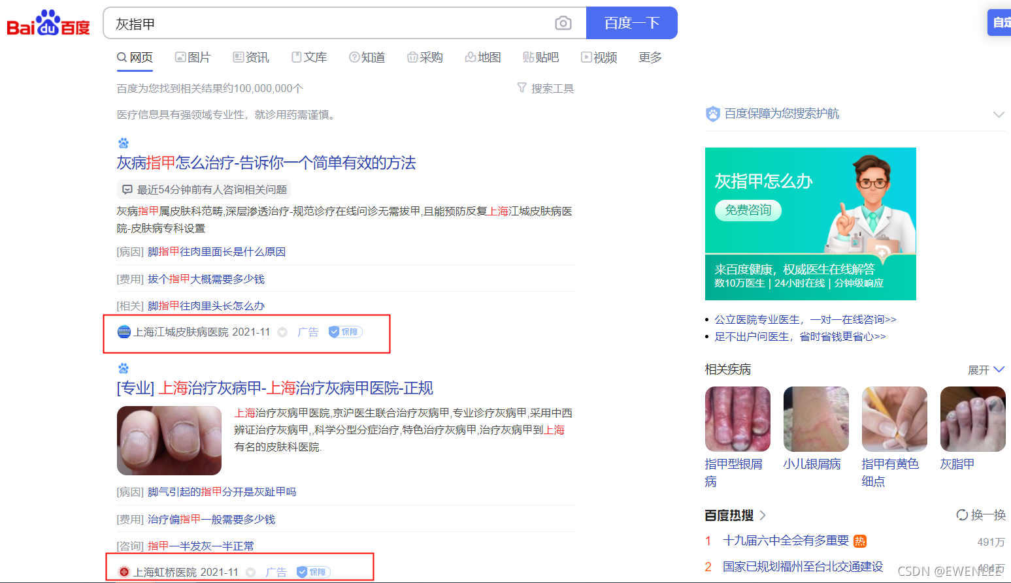Switch to the 图片 tab
Screen dimensions: 1011x583
click(193, 57)
